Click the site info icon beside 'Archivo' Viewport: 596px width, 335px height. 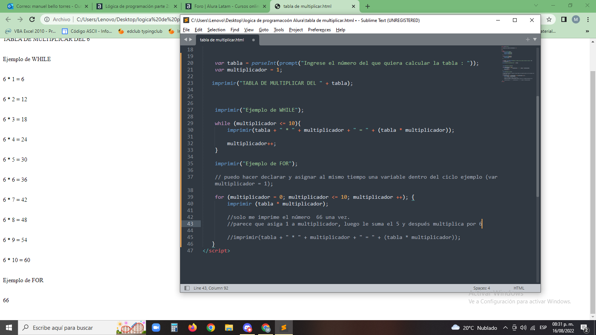coord(47,19)
